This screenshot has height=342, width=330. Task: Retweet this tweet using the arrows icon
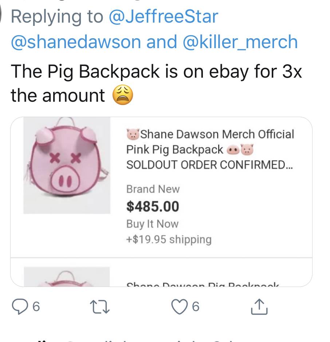click(100, 307)
